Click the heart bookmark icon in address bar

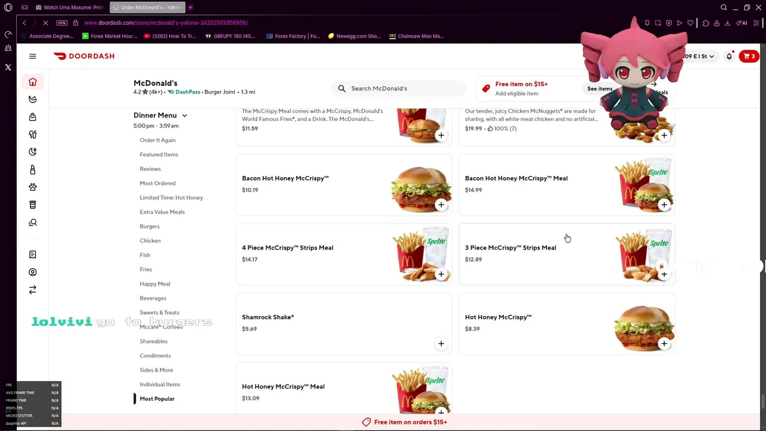click(690, 23)
